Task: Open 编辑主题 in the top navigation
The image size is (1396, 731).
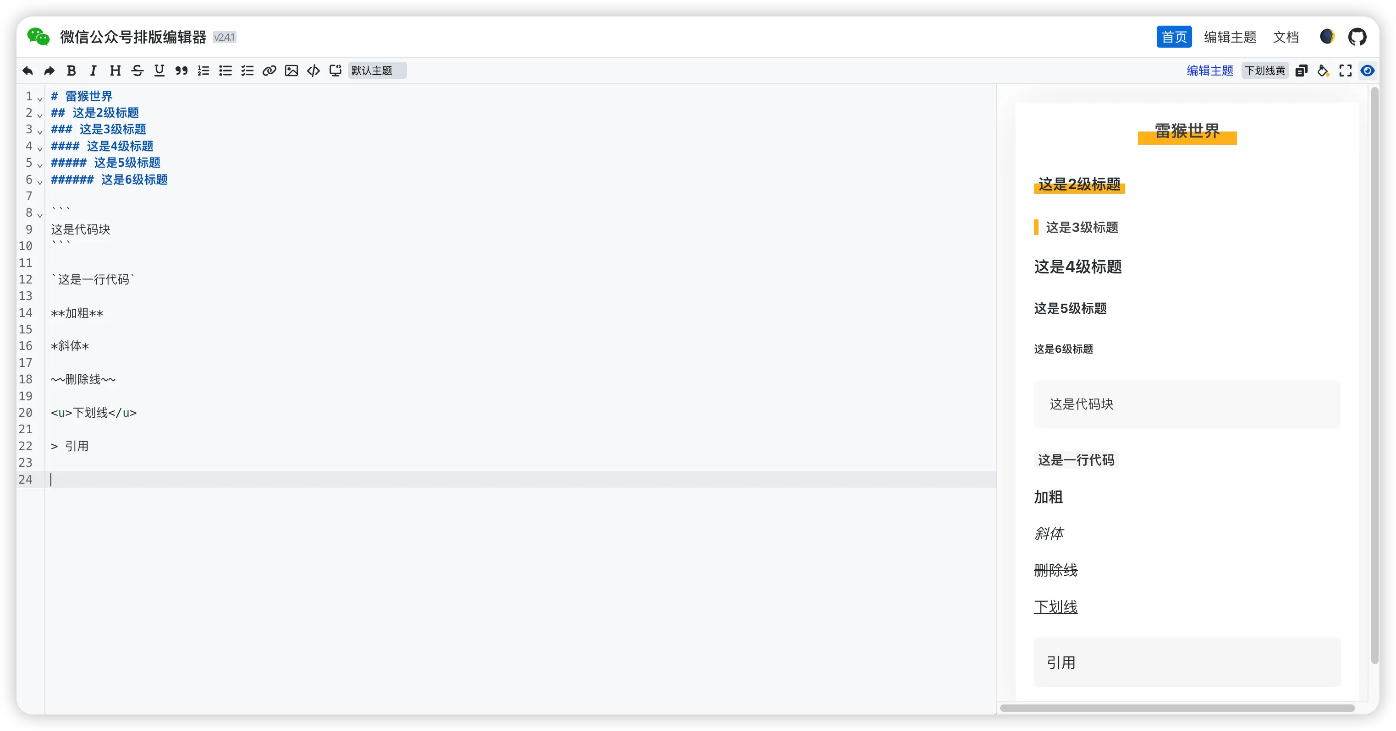Action: (1230, 37)
